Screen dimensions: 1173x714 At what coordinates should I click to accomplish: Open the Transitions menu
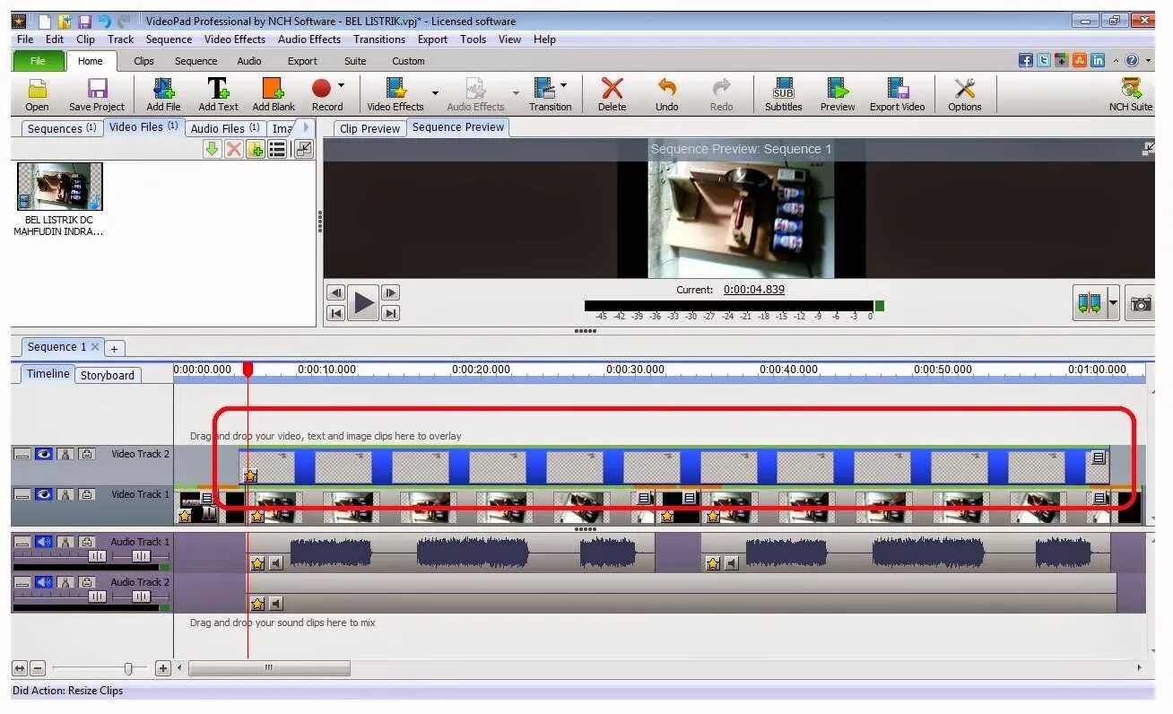point(379,39)
